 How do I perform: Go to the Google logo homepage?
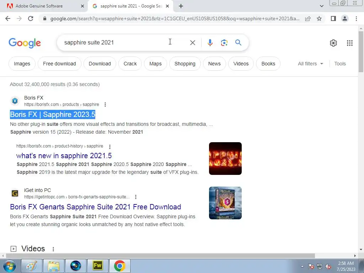click(25, 43)
